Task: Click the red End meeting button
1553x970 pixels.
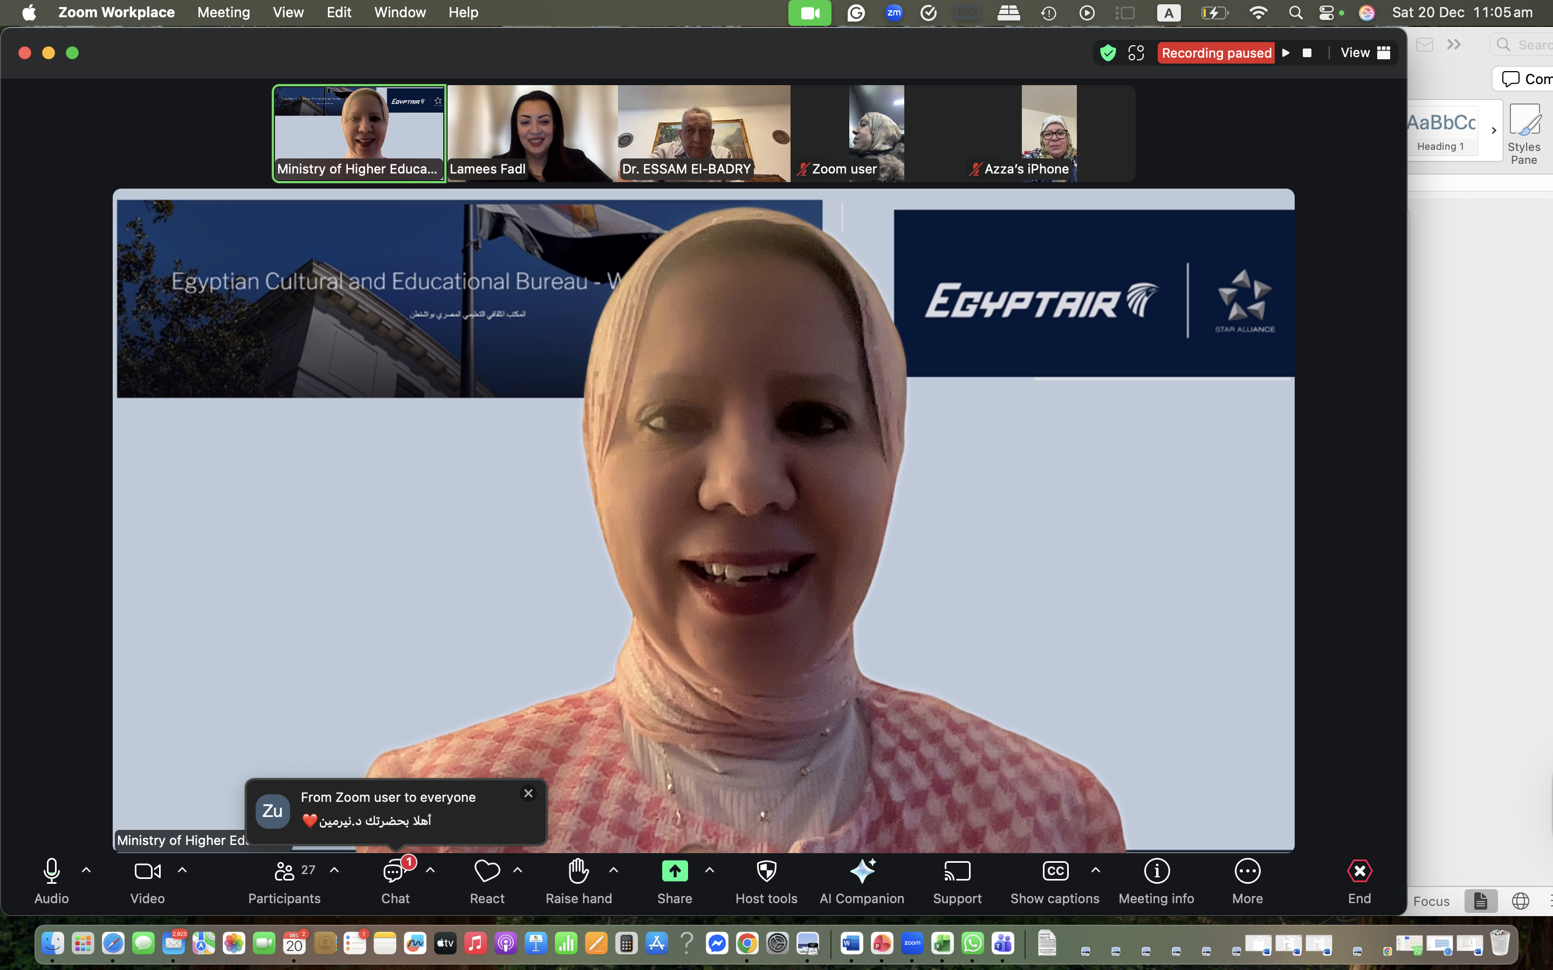Action: coord(1359,872)
